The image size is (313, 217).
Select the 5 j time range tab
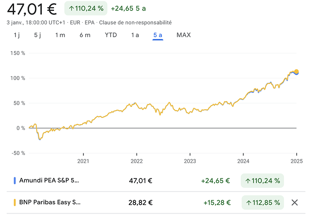[x=38, y=35]
